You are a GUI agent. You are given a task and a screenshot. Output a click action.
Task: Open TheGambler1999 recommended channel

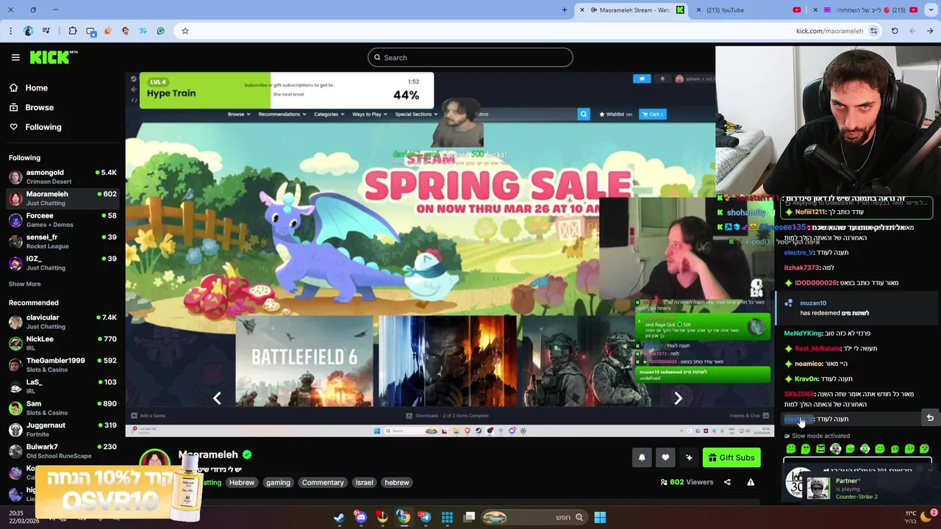click(62, 364)
